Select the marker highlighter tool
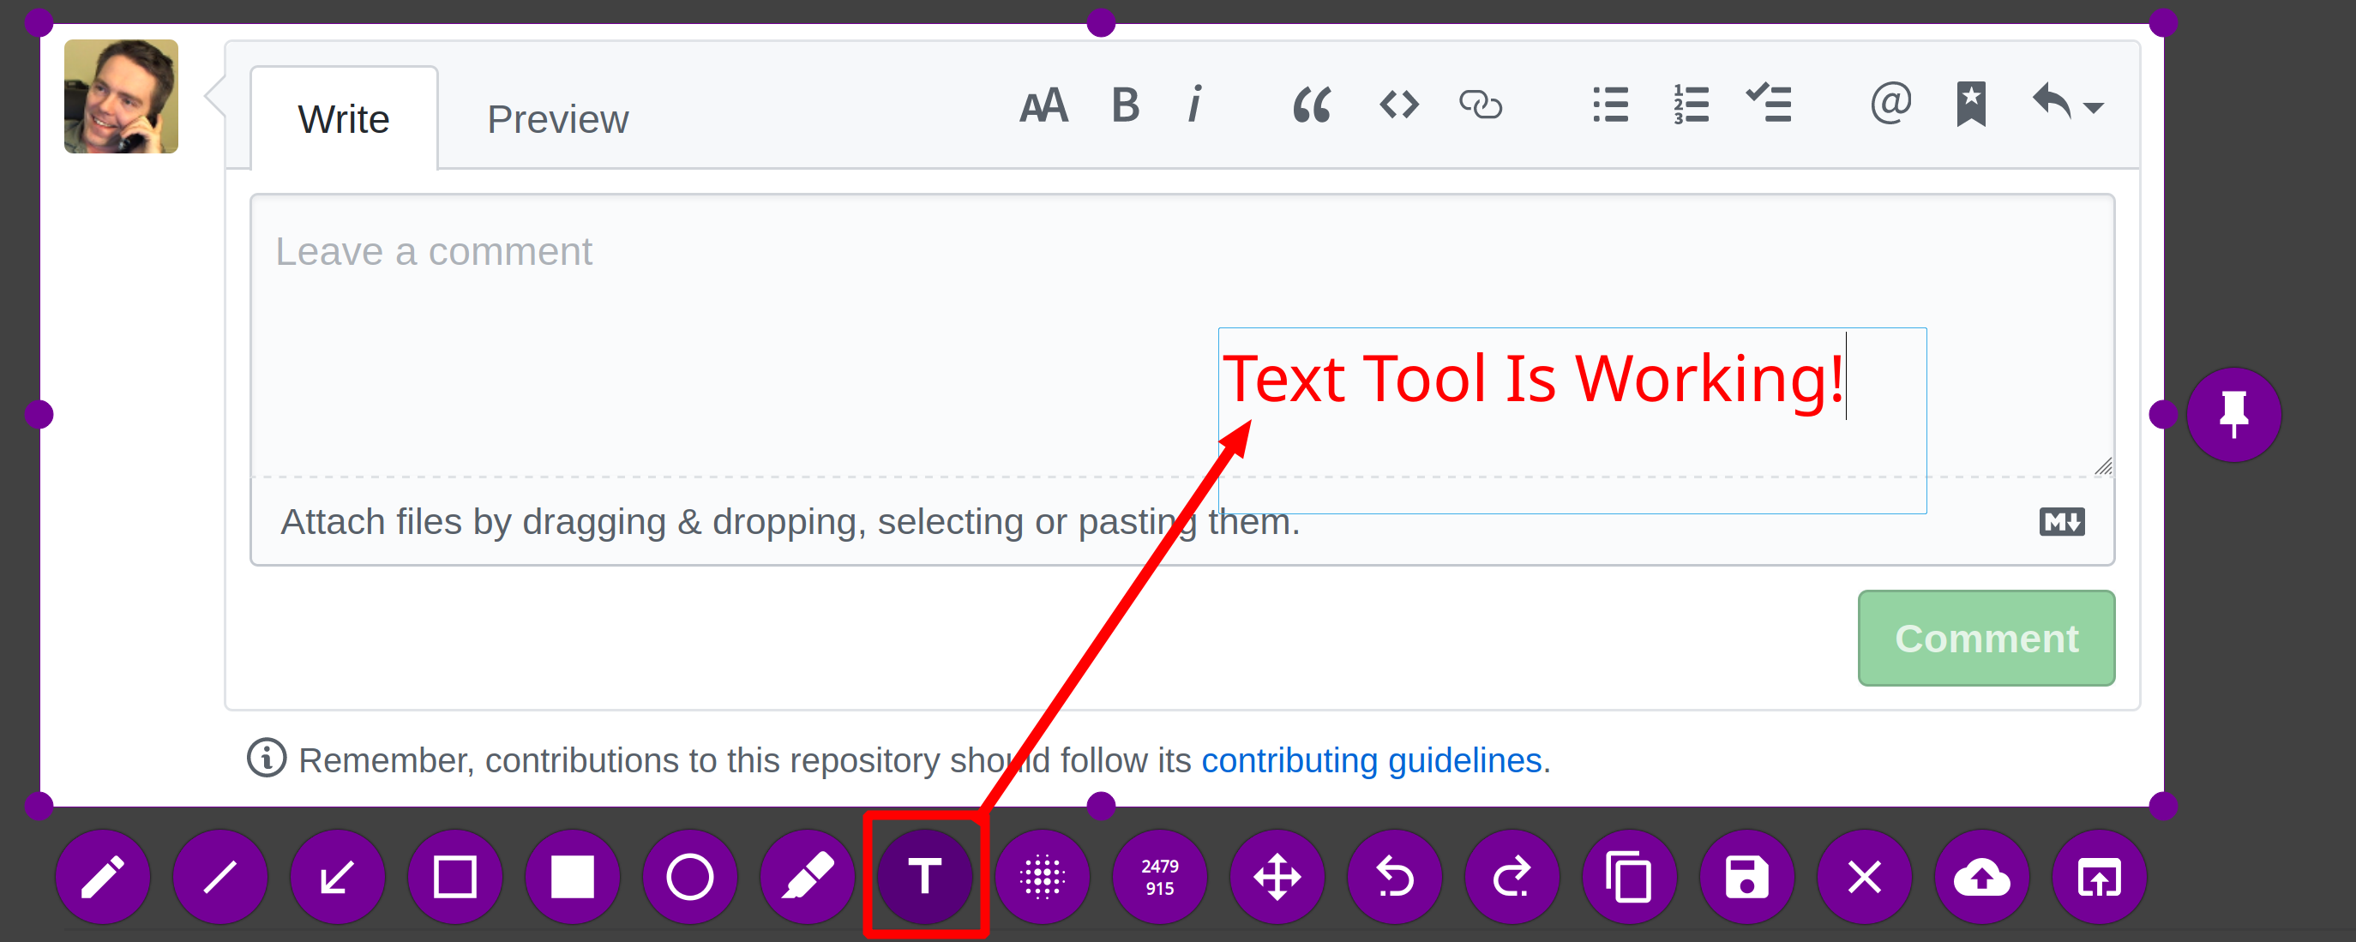Viewport: 2356px width, 942px height. [808, 877]
